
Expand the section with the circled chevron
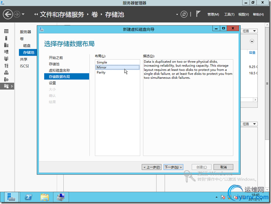[252, 41]
